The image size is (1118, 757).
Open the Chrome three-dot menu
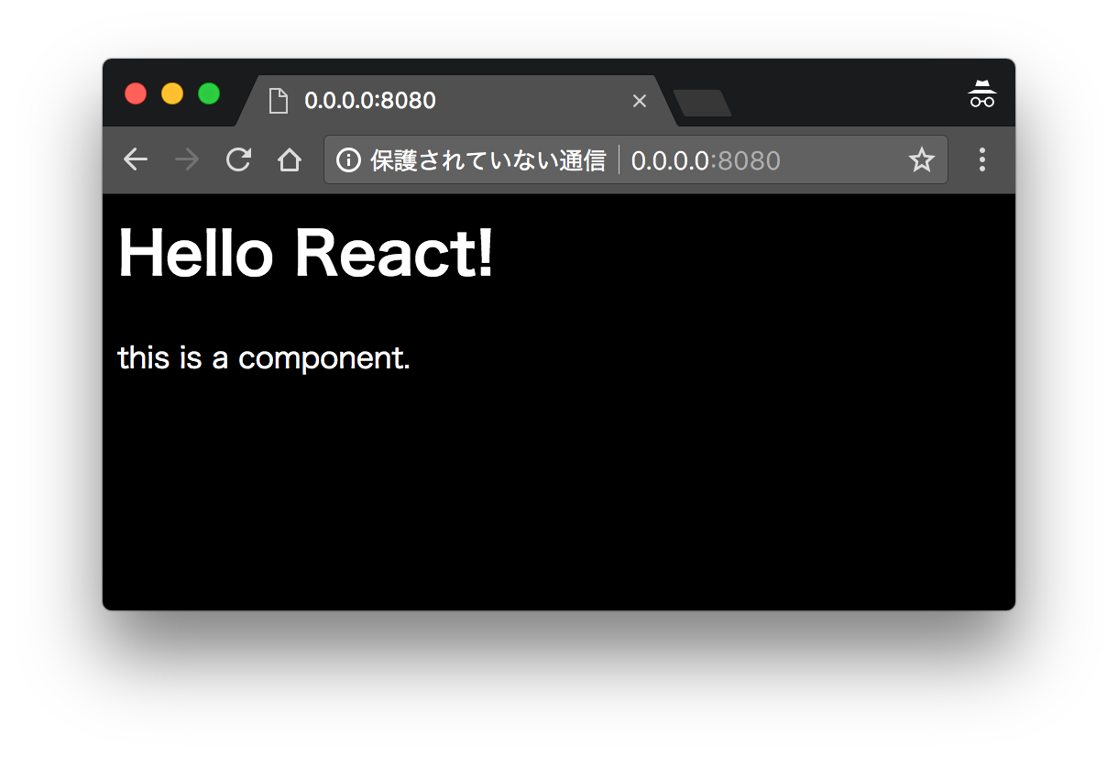(x=981, y=159)
